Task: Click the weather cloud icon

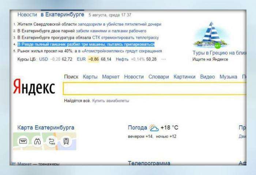Action: (x=154, y=128)
